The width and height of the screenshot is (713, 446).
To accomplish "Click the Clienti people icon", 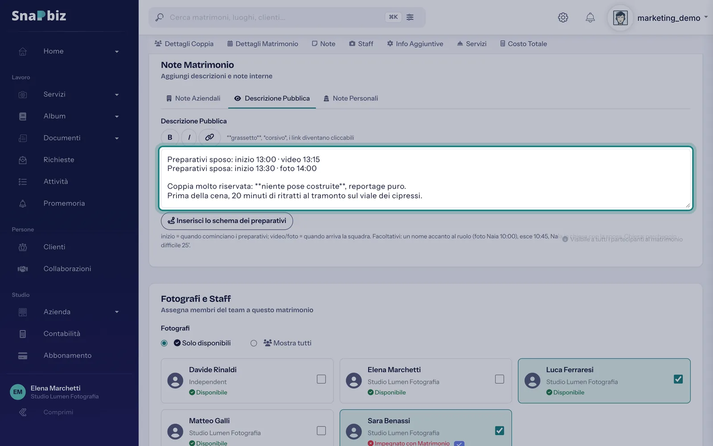I will [x=23, y=247].
